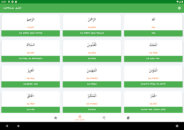Select the القدوس (Al-Quddus) card
This screenshot has height=130, width=184.
92,51
